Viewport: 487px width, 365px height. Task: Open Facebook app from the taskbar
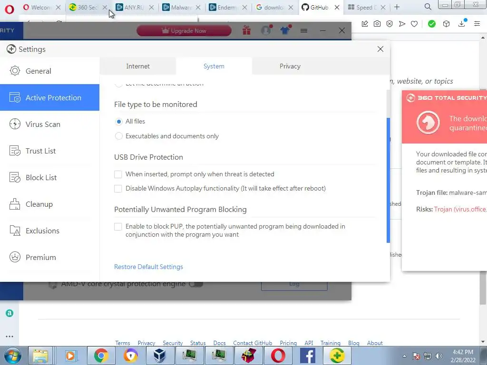click(x=308, y=355)
